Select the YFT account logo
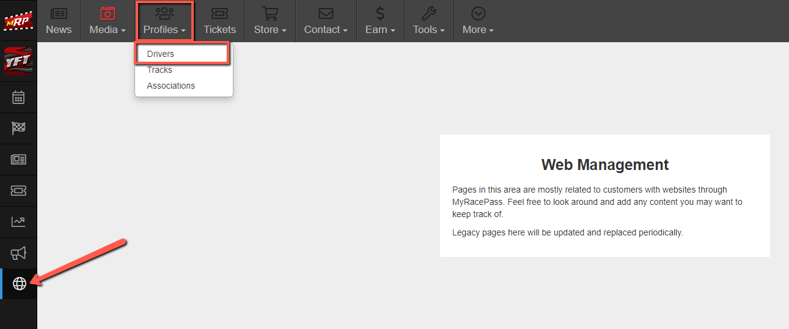Viewport: 789px width, 329px height. click(18, 61)
